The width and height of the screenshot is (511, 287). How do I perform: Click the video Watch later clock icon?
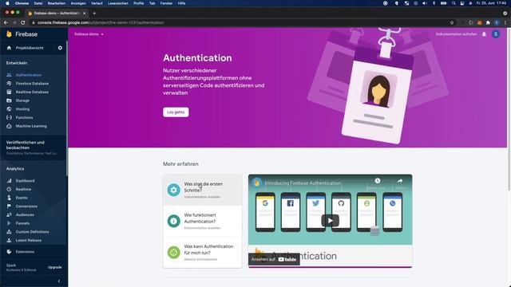point(378,181)
